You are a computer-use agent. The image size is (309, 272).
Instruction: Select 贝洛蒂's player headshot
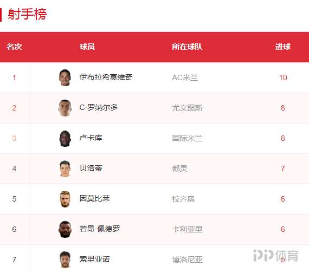(x=65, y=169)
